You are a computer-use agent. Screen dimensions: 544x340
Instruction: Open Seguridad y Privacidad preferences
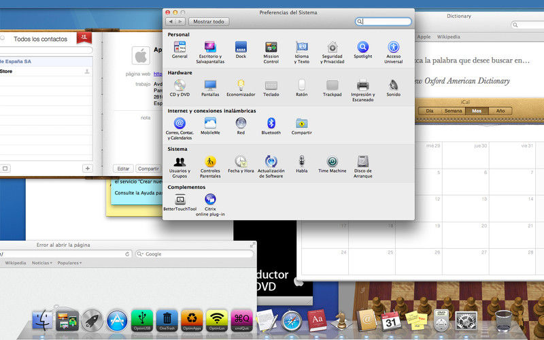click(x=332, y=52)
